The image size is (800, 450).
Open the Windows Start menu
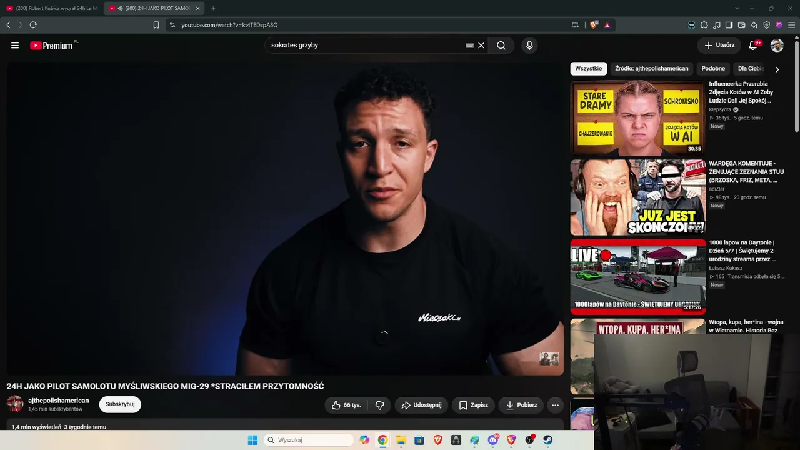pos(252,440)
